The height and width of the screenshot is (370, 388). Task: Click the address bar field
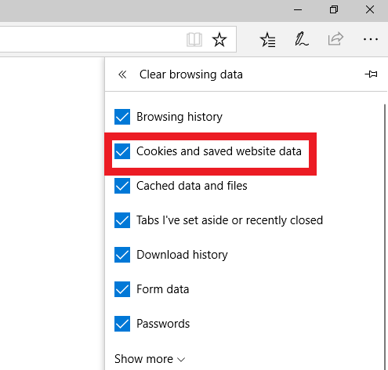(x=92, y=39)
